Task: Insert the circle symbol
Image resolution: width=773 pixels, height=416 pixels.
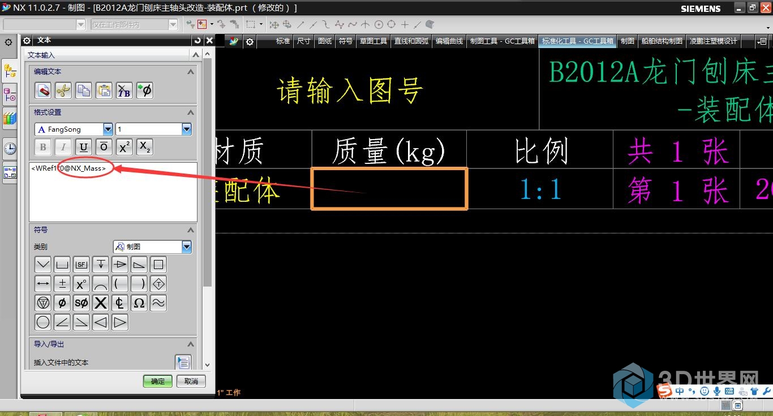Action: point(43,322)
